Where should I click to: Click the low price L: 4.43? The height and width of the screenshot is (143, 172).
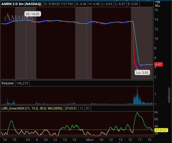[107, 4]
